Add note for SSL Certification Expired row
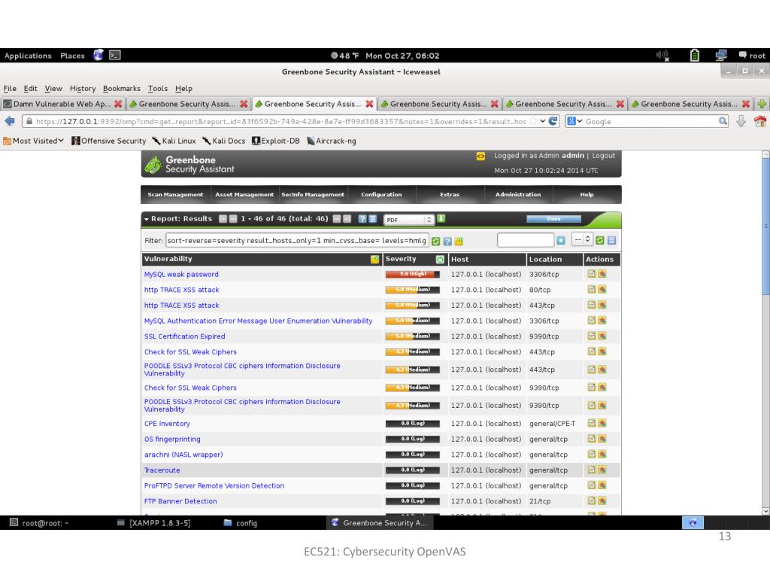This screenshot has height=578, width=770. [592, 336]
